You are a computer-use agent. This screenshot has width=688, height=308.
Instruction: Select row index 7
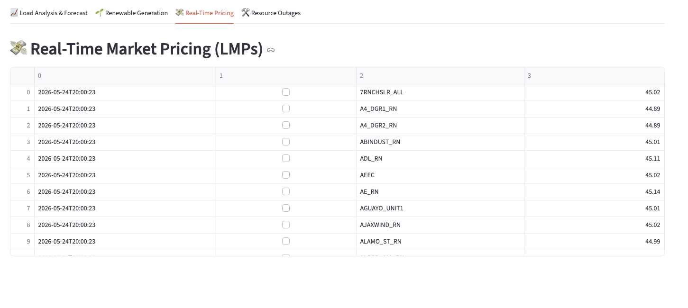coord(22,208)
